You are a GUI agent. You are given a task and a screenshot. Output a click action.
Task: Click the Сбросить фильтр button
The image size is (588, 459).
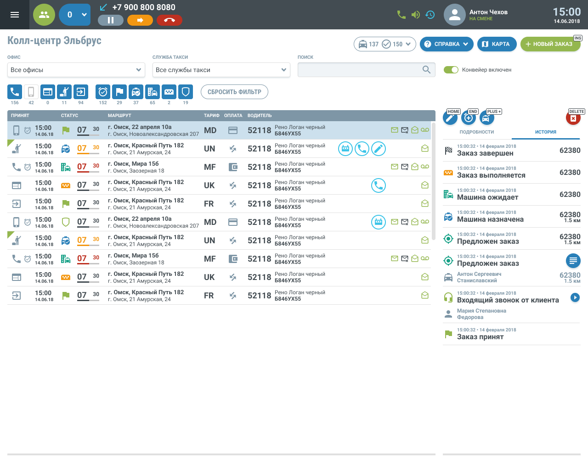pos(234,92)
